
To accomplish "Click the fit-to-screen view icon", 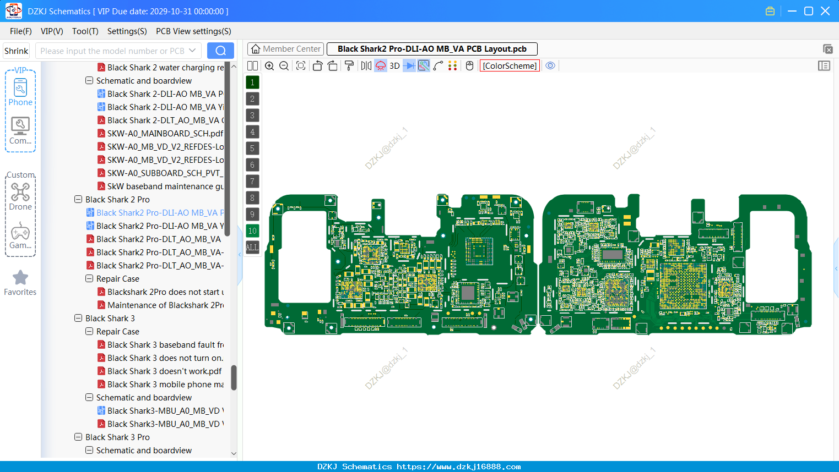I will 301,66.
